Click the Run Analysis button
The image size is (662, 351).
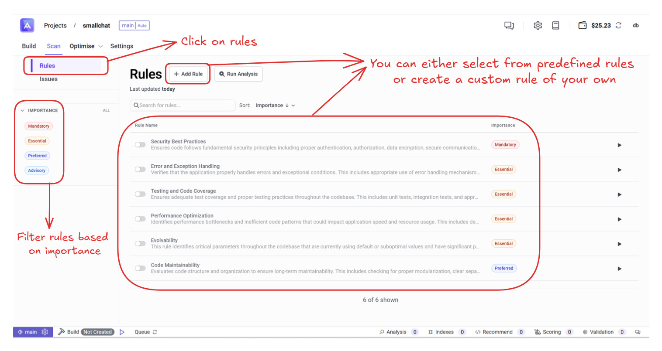(238, 74)
